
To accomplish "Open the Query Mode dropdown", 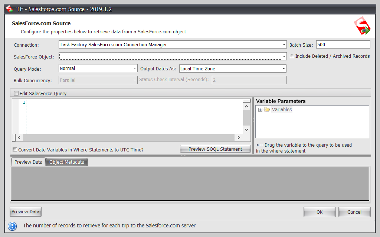I will (x=135, y=68).
